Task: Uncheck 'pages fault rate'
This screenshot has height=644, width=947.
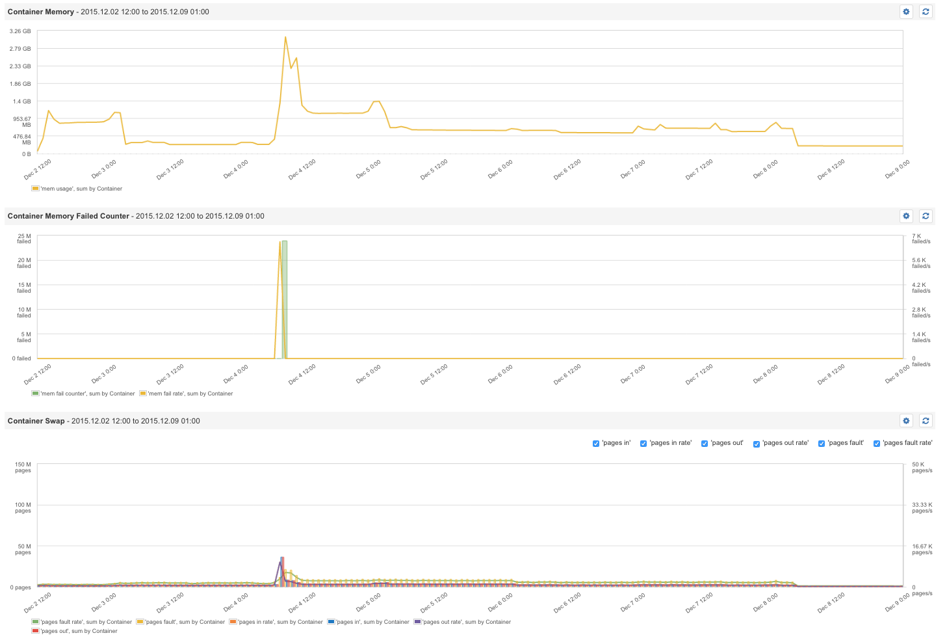Action: point(876,443)
